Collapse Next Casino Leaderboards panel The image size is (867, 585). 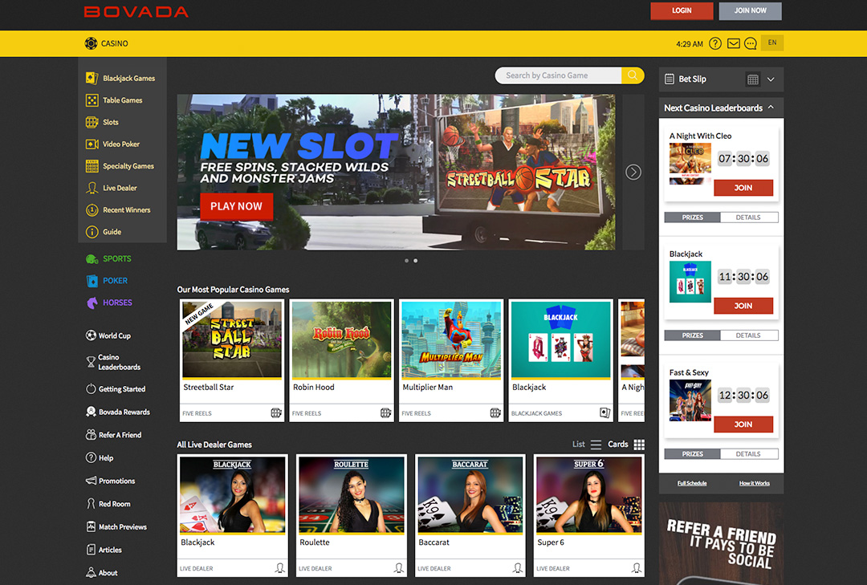(771, 108)
